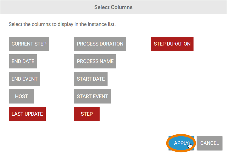The image size is (227, 153).
Task: Toggle the Current Step column
Action: pos(29,44)
